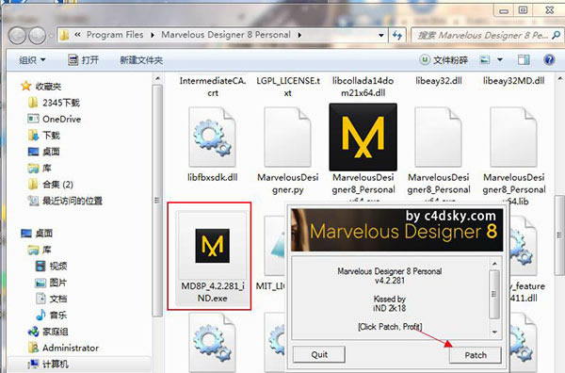The image size is (565, 373).
Task: Select 计算机 in navigation tree
Action: 48,364
